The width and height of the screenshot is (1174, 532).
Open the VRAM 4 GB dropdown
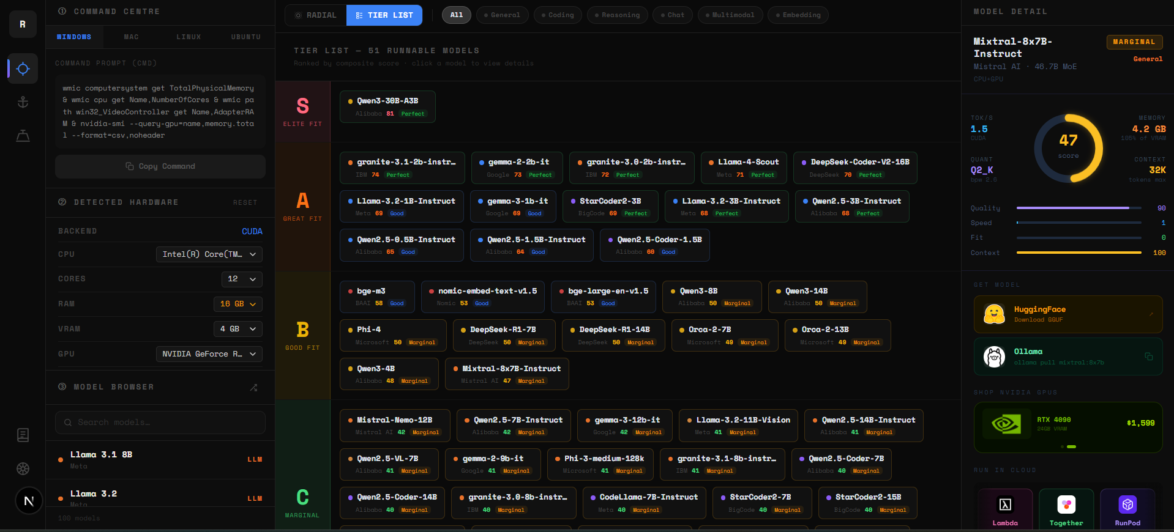click(x=237, y=329)
